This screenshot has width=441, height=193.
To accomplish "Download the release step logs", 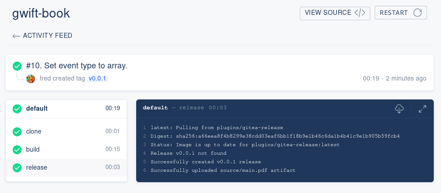I will point(399,108).
